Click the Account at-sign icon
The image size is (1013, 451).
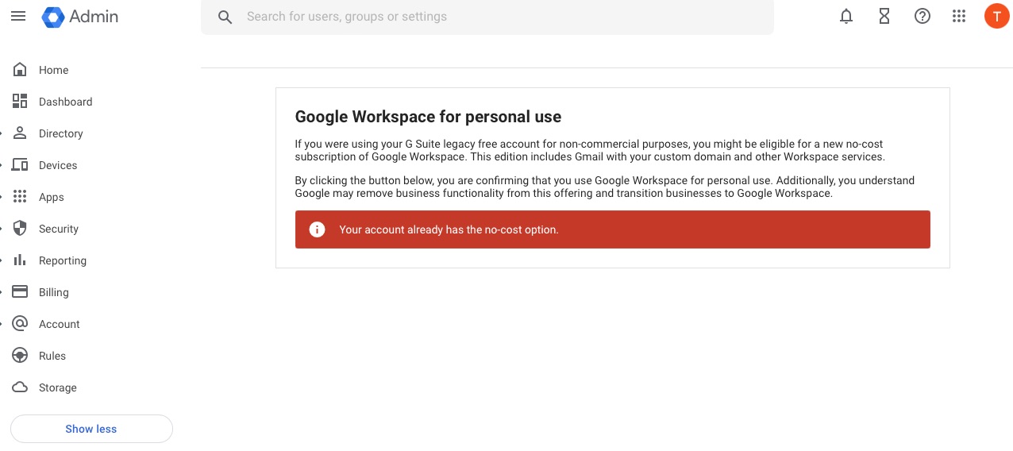click(x=20, y=323)
